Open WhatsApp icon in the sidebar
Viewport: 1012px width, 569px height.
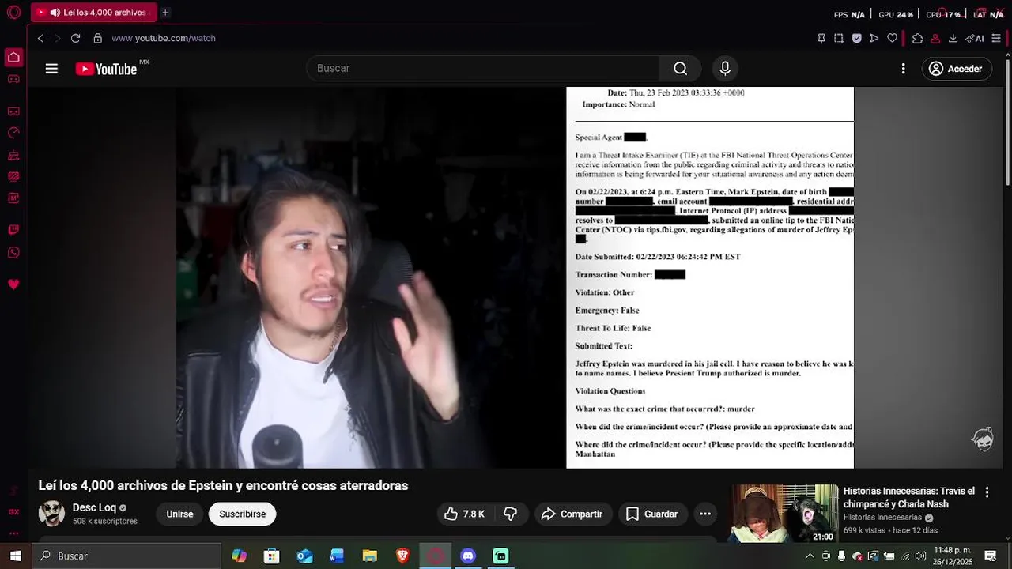(x=13, y=253)
